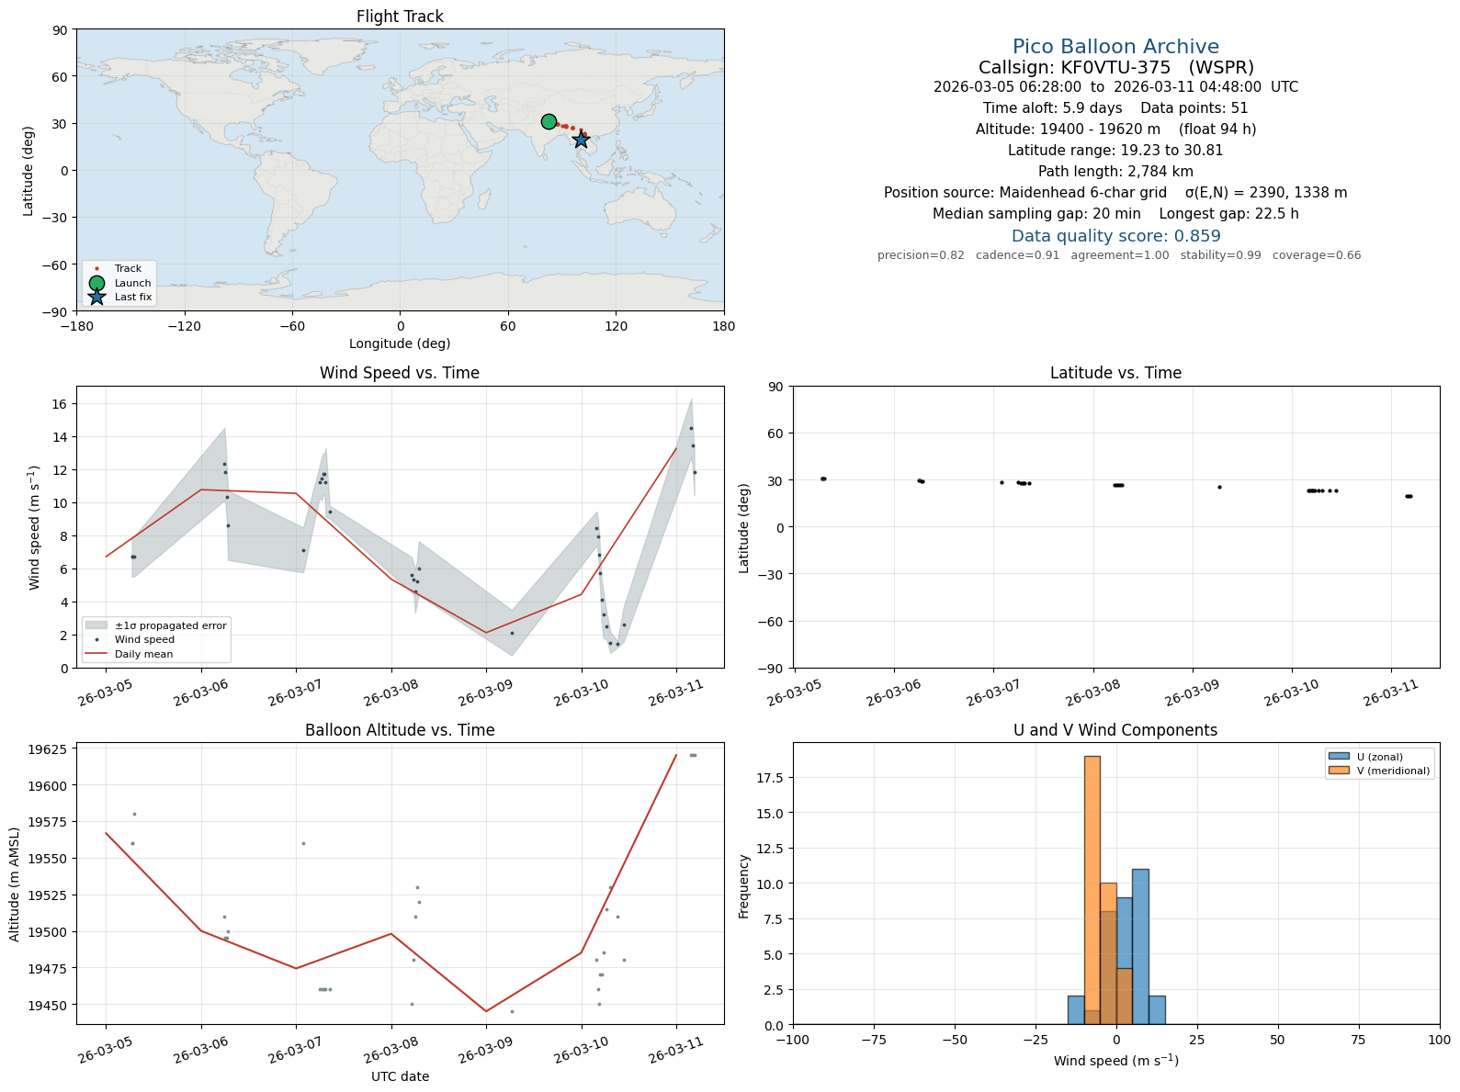
Task: Click the Latitude (deg) label of the Flight Track map
Action: click(28, 170)
